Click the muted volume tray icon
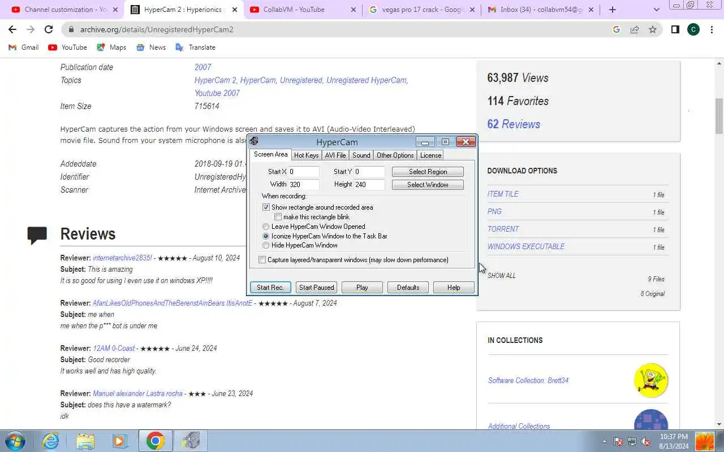Image resolution: width=724 pixels, height=452 pixels. point(645,441)
